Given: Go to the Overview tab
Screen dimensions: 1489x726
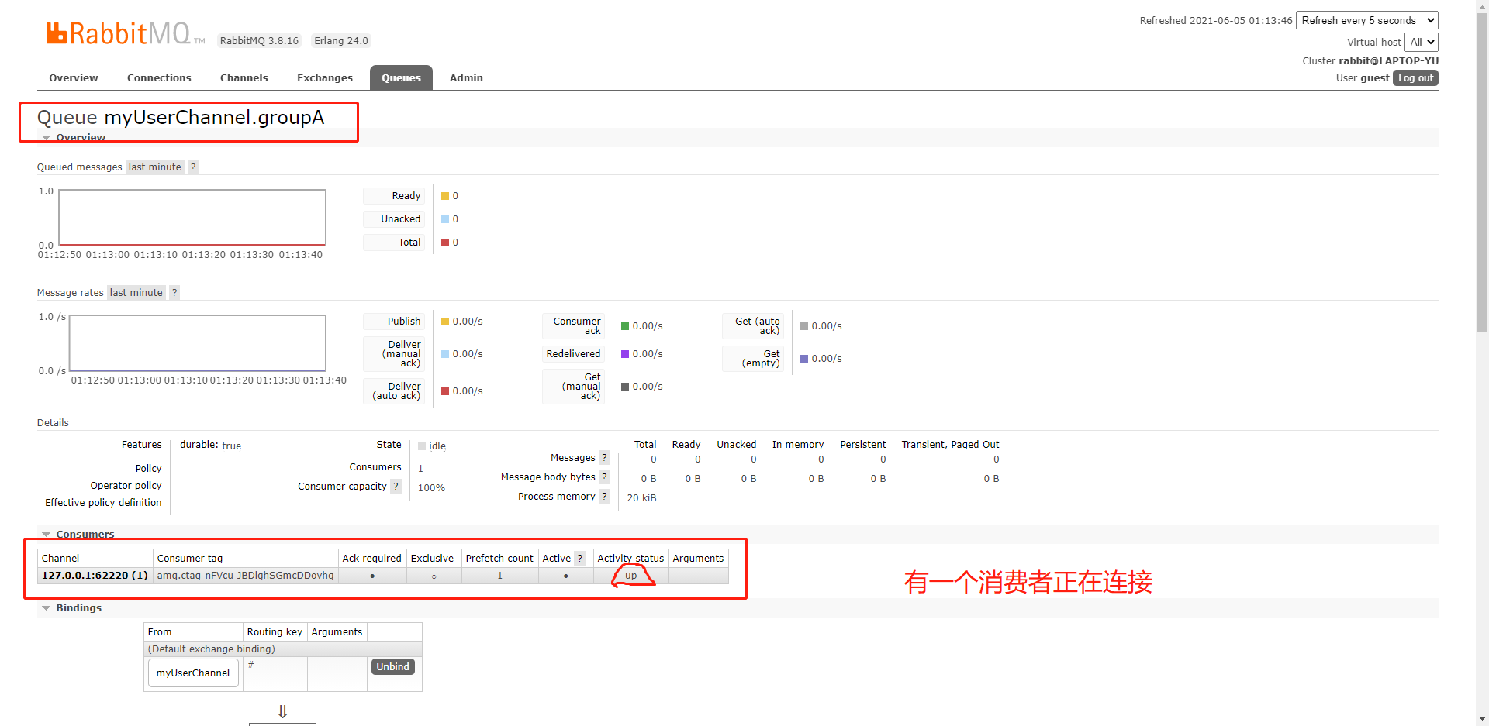Looking at the screenshot, I should 74,77.
